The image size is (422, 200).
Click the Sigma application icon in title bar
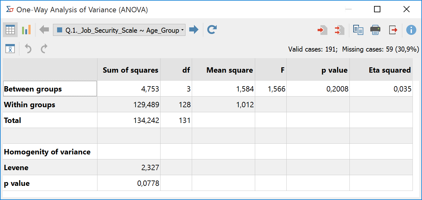[10, 9]
